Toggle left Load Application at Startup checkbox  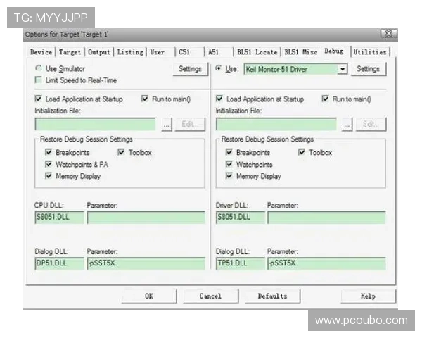coord(39,99)
